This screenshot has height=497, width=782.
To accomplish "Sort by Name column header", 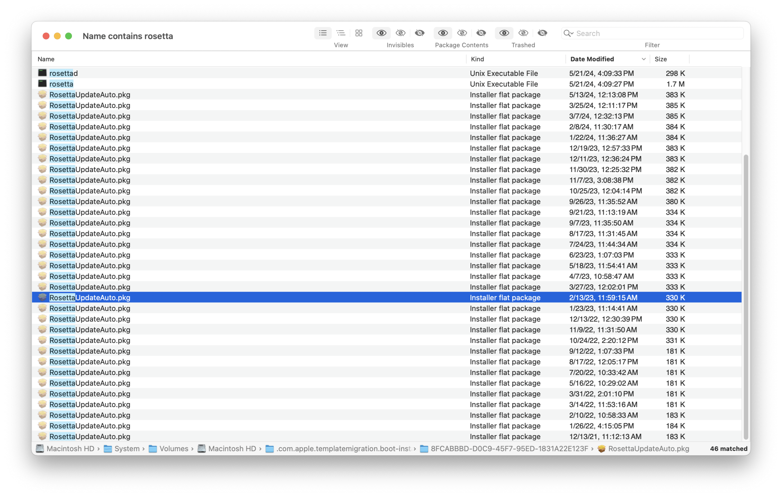I will (x=46, y=59).
